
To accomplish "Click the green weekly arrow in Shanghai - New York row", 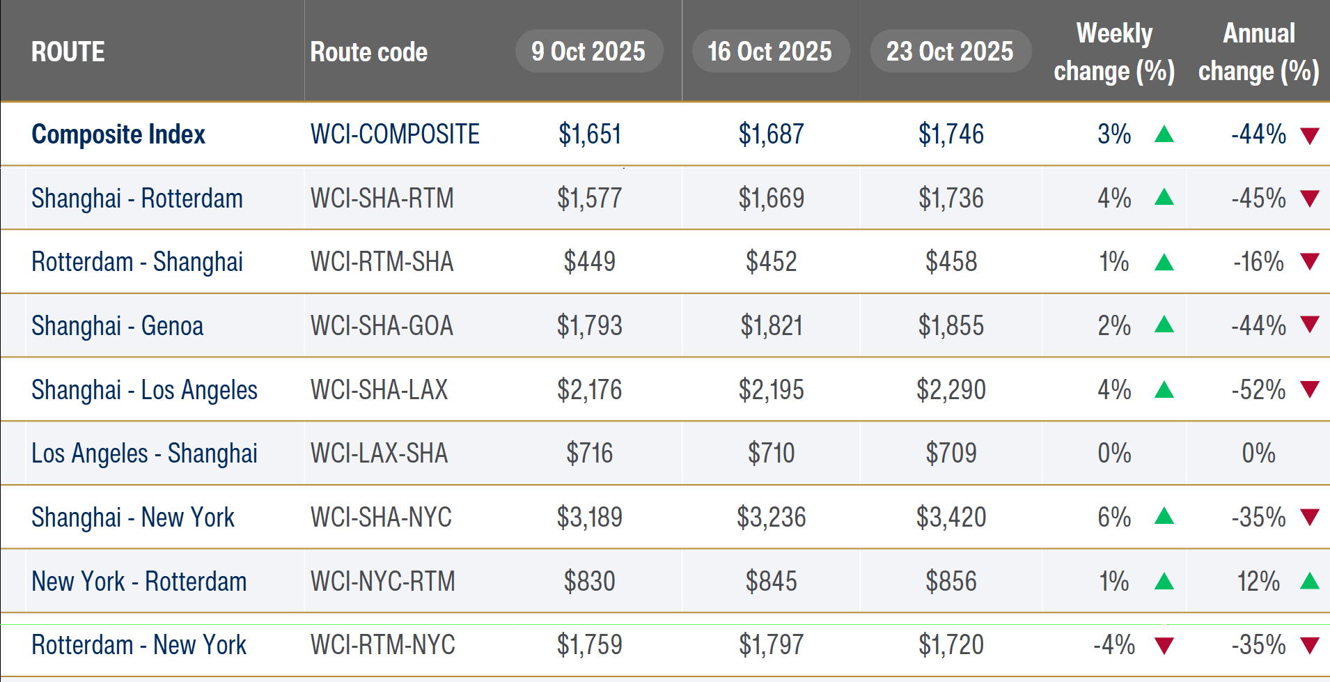I will (x=1164, y=517).
